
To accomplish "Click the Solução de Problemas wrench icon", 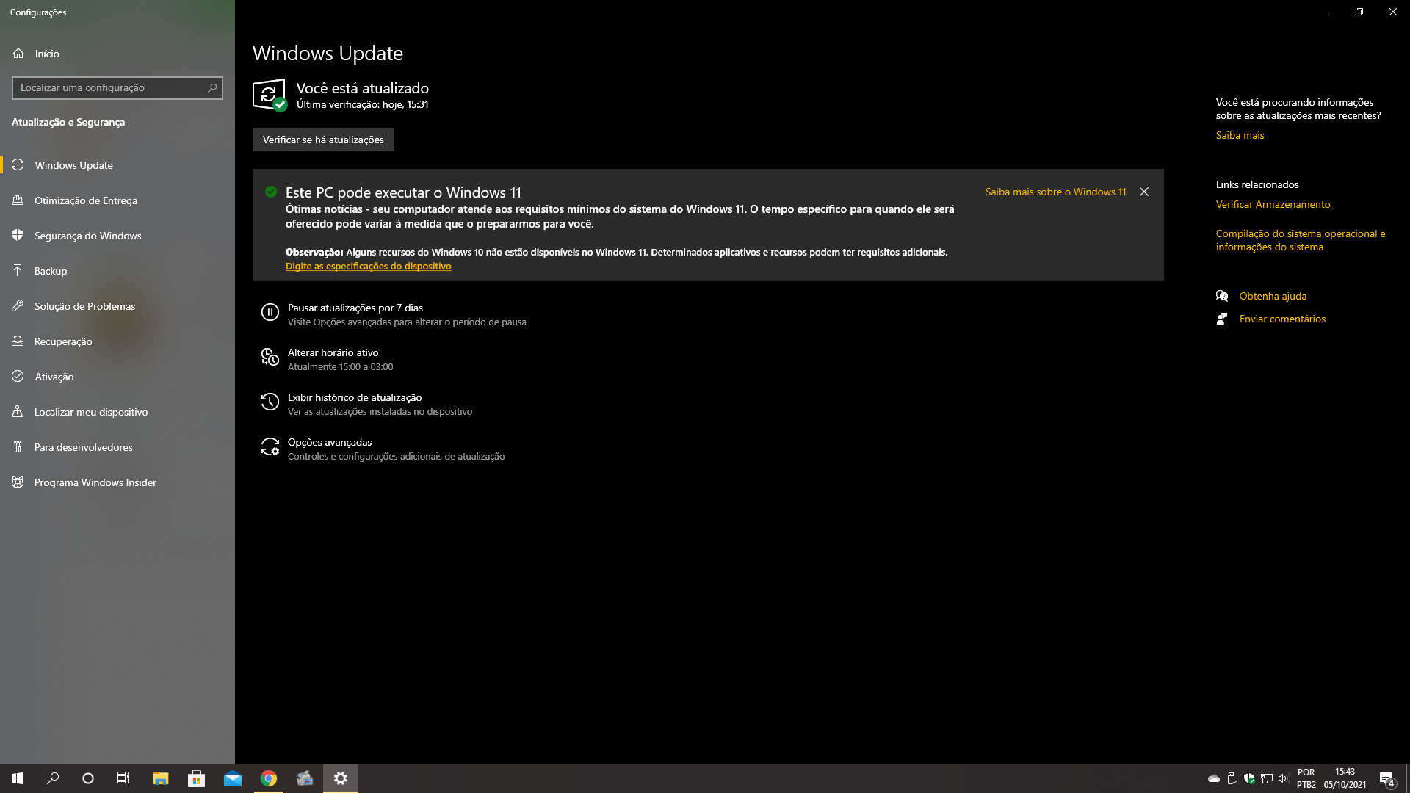I will (18, 306).
